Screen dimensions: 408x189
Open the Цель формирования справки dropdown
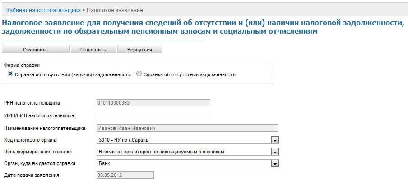274,152
